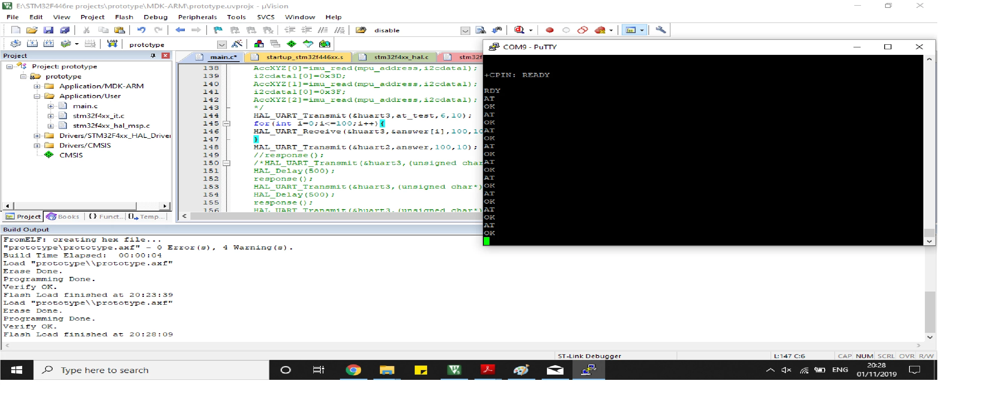The image size is (1006, 402).
Task: Click the Start/Stop Debug Session icon
Action: pyautogui.click(x=519, y=30)
